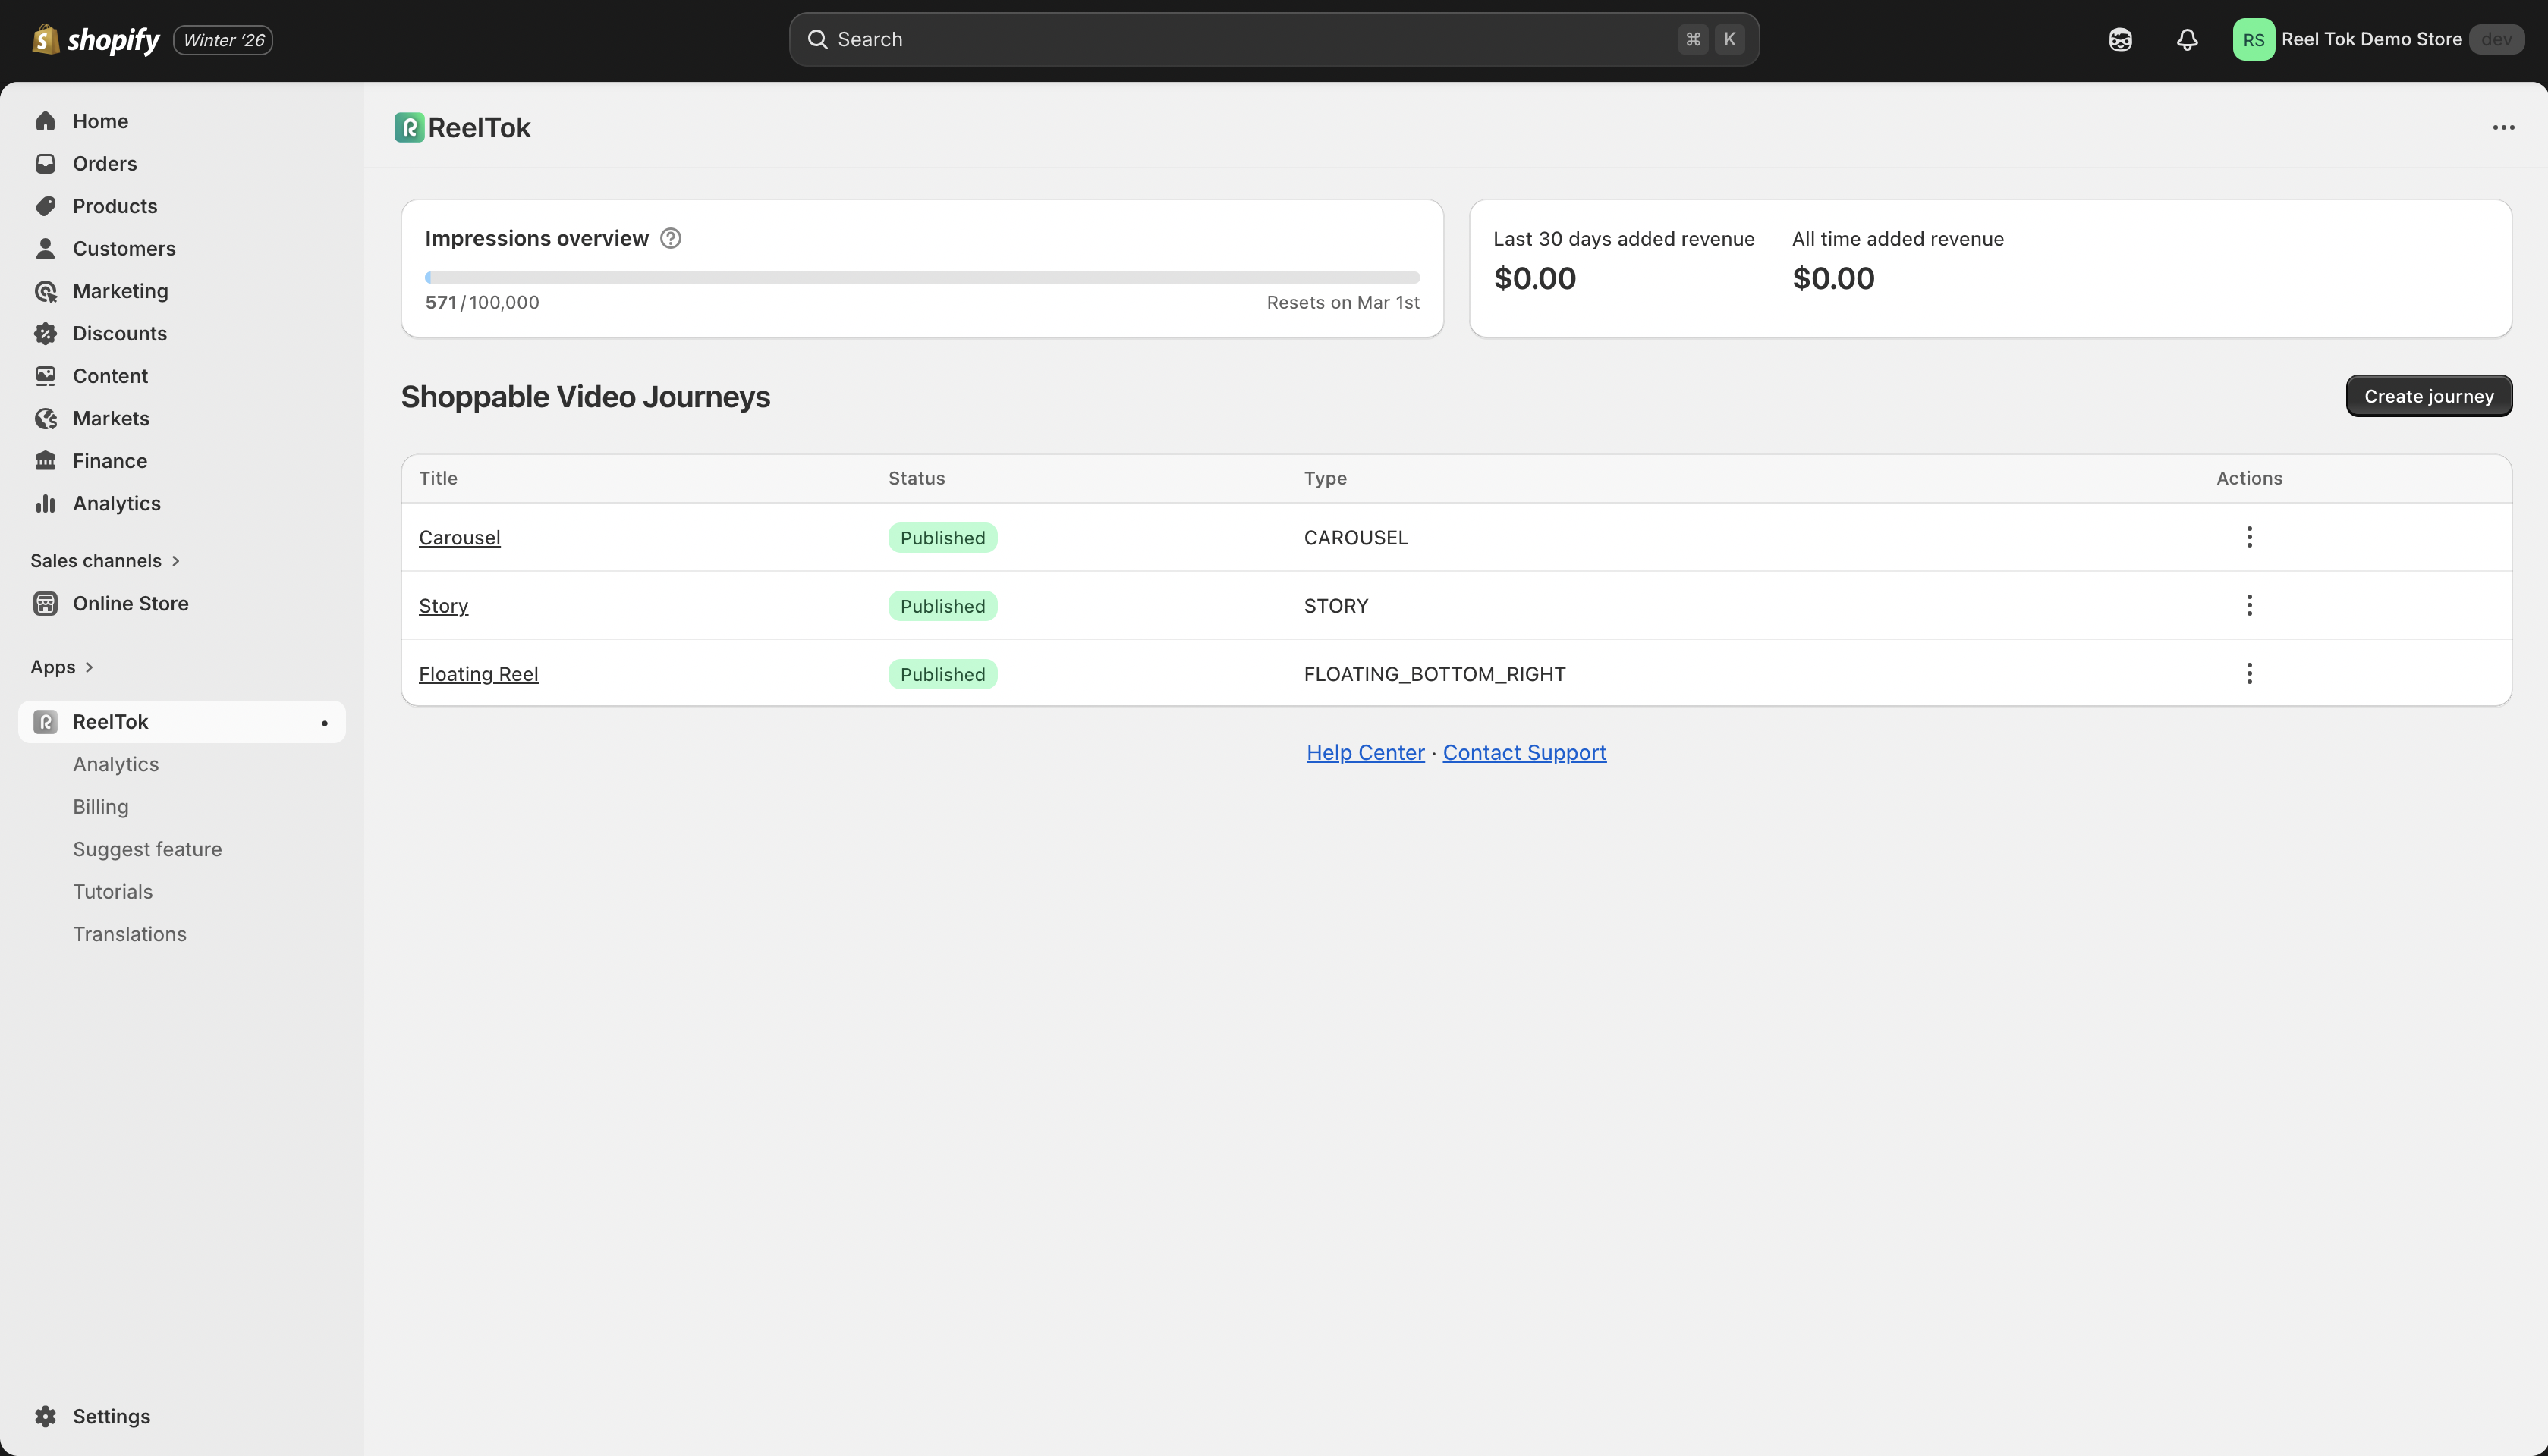Click the Sidekick assistant icon
The image size is (2548, 1456).
2120,40
